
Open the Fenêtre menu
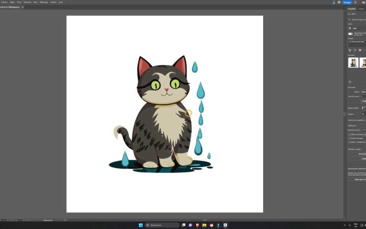click(53, 2)
